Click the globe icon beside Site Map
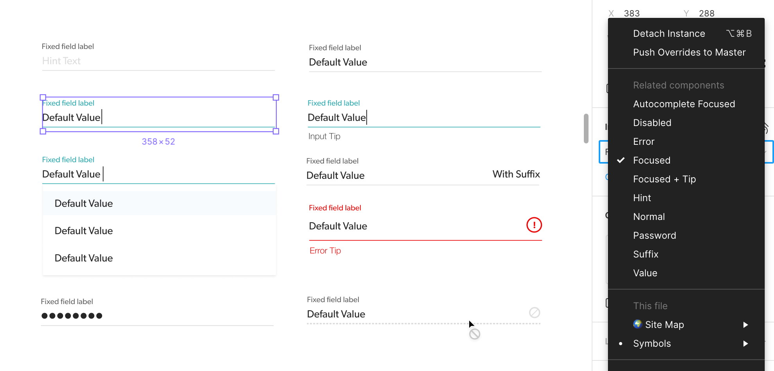Image resolution: width=774 pixels, height=371 pixels. 637,324
